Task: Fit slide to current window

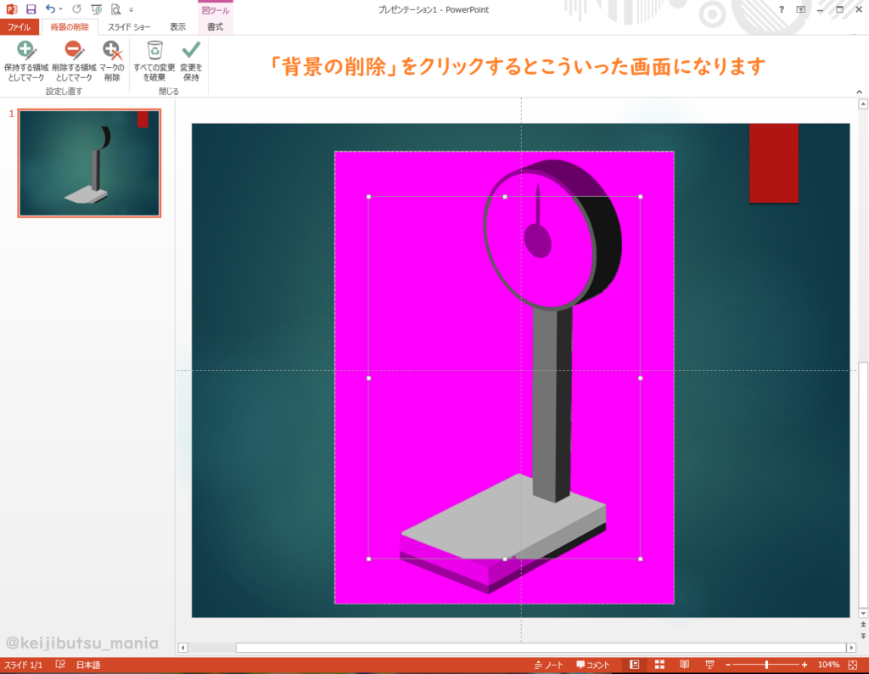Action: (x=853, y=664)
